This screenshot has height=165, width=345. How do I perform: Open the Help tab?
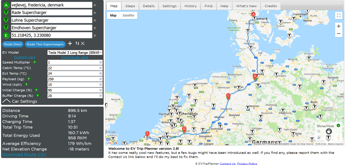point(224,6)
